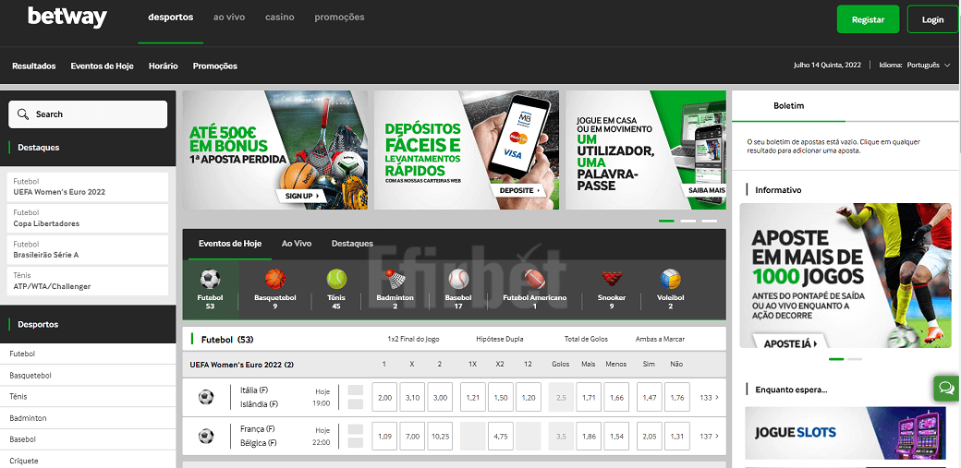
Task: Bet on draw odds 3,10
Action: click(412, 398)
